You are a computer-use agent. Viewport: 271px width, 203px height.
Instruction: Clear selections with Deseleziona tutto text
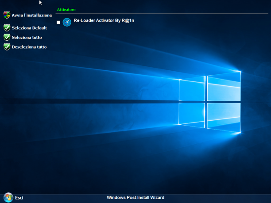tap(29, 47)
